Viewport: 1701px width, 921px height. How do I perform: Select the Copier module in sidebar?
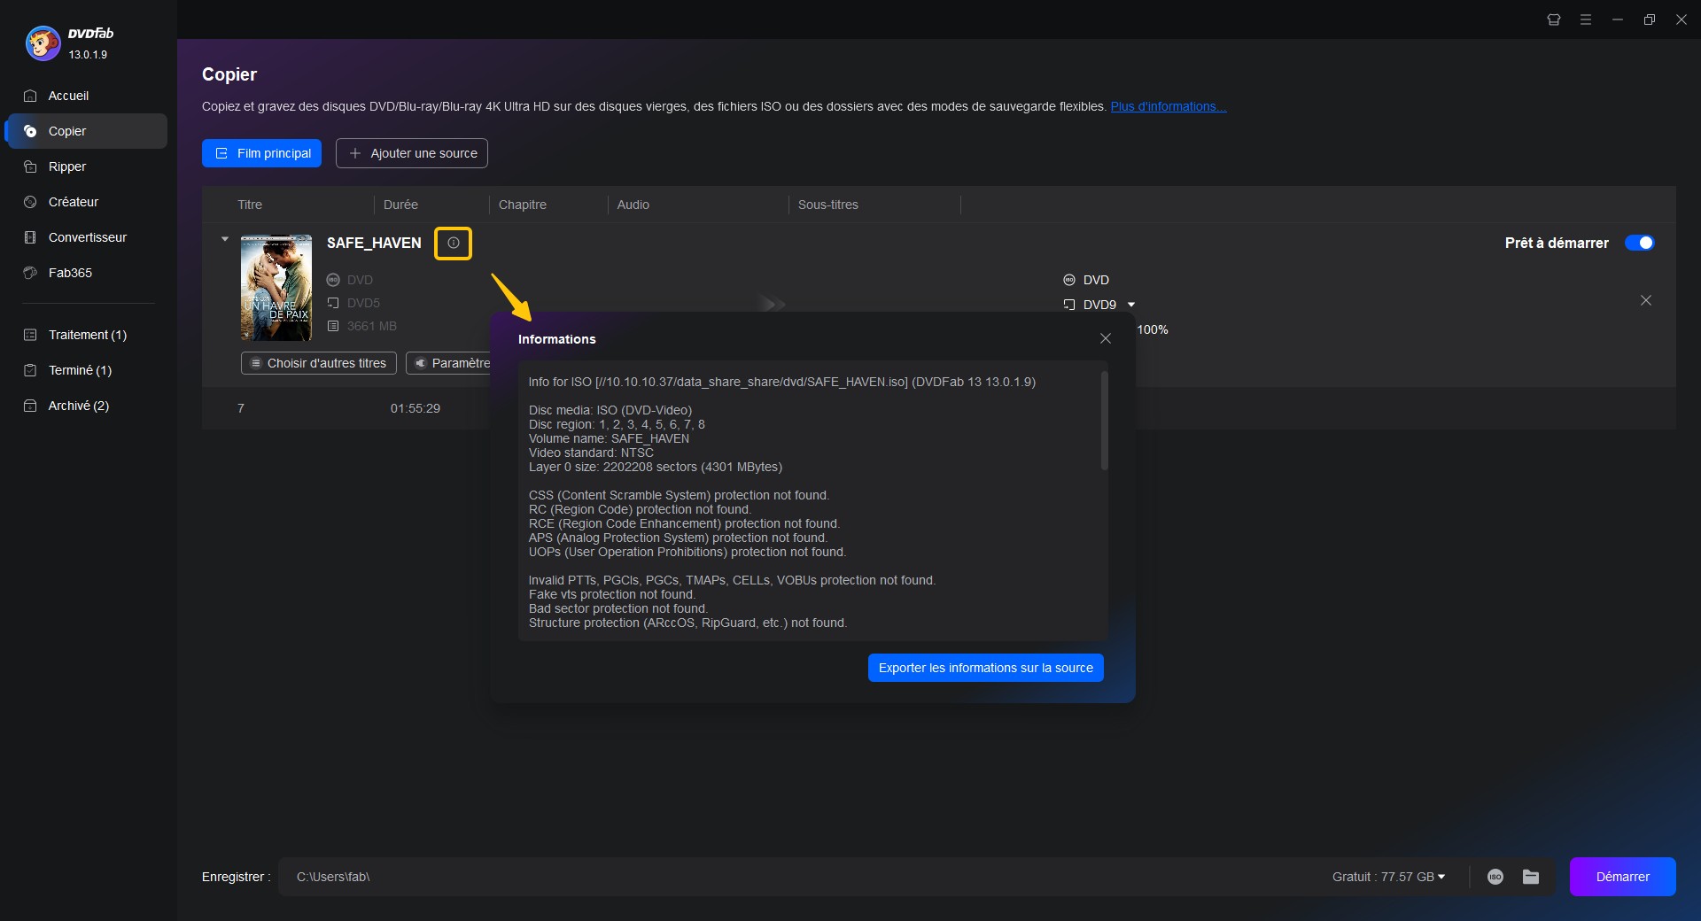pyautogui.click(x=85, y=131)
